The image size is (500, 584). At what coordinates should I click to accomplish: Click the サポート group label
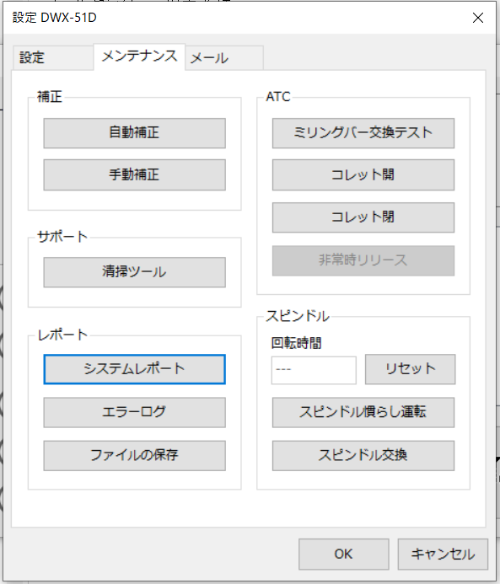62,237
